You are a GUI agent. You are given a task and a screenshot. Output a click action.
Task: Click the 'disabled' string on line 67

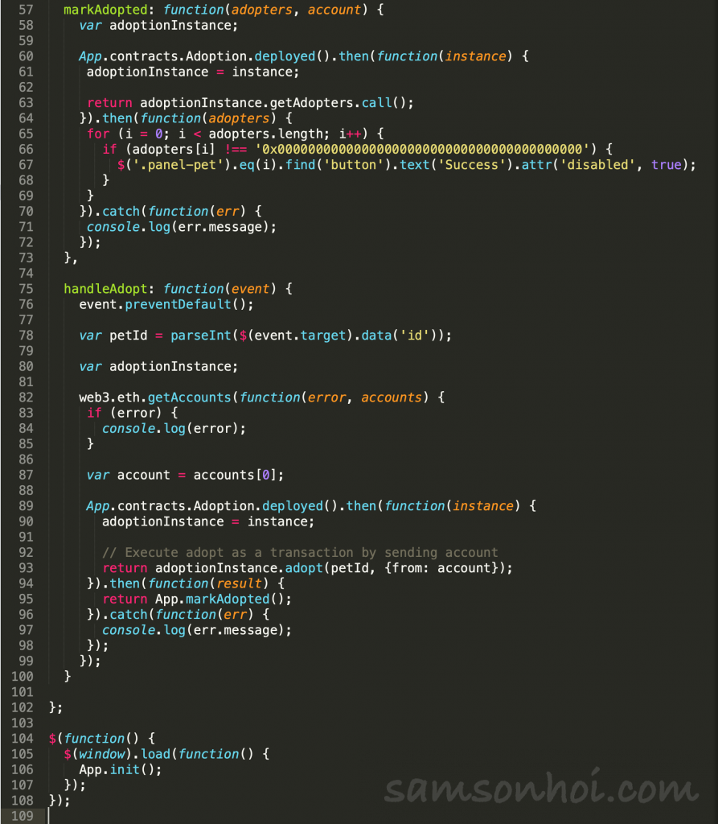597,165
